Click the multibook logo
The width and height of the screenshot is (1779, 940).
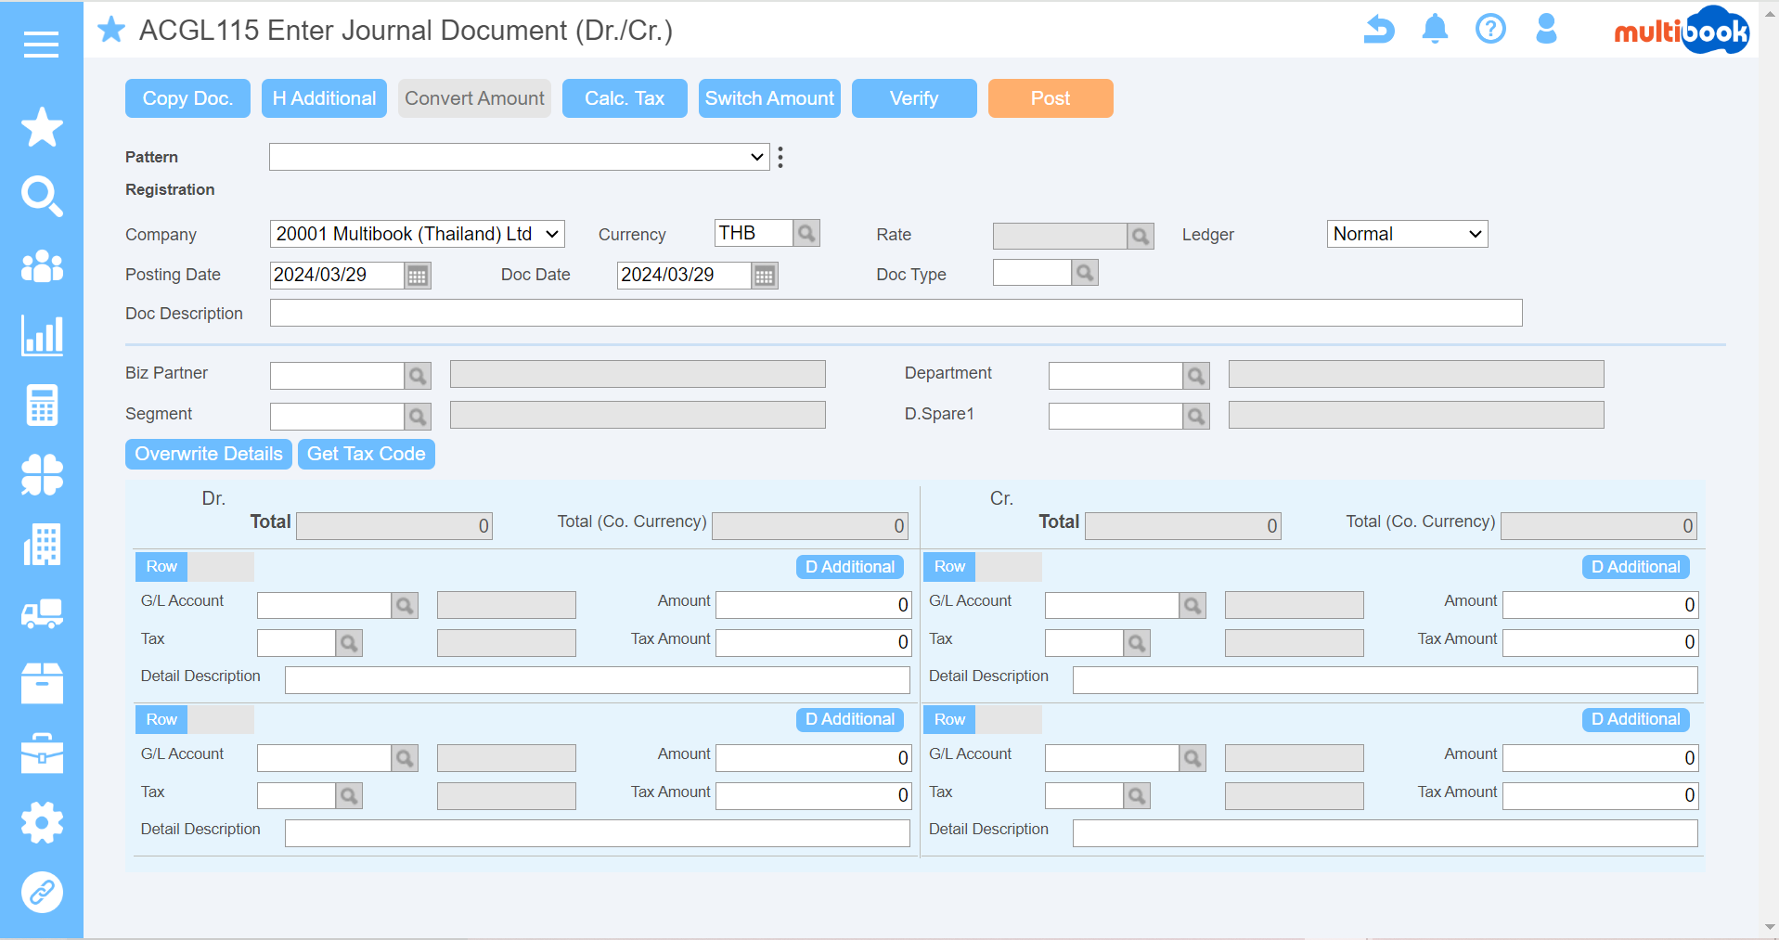1682,31
